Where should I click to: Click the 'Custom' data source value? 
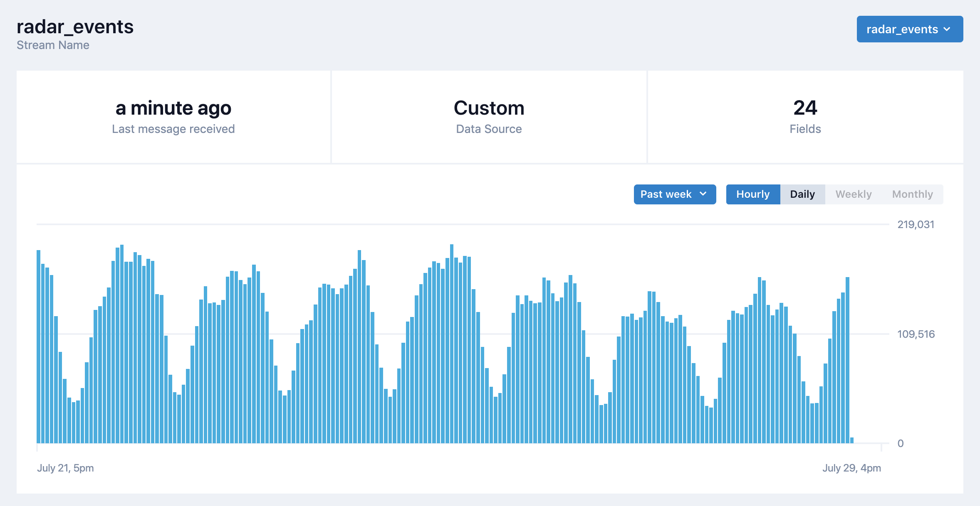(x=489, y=108)
